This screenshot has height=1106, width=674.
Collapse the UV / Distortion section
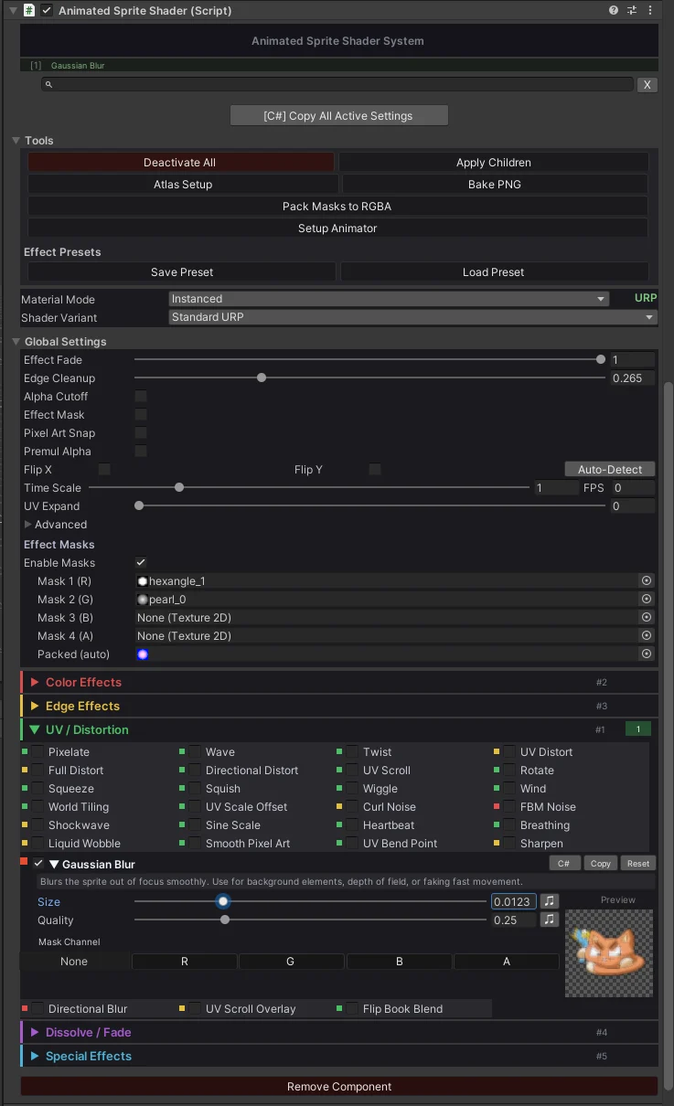point(35,729)
